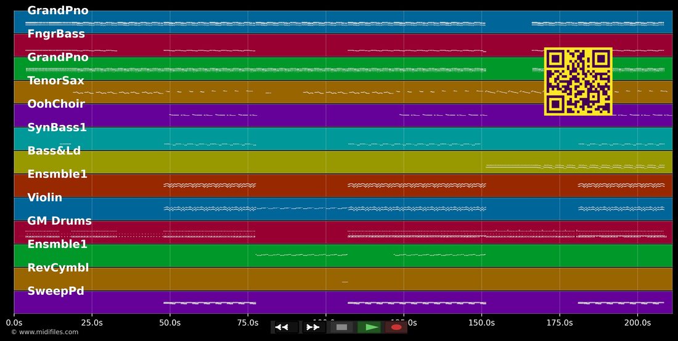678x341 pixels.
Task: Open the yellow QR code image
Action: 578,82
